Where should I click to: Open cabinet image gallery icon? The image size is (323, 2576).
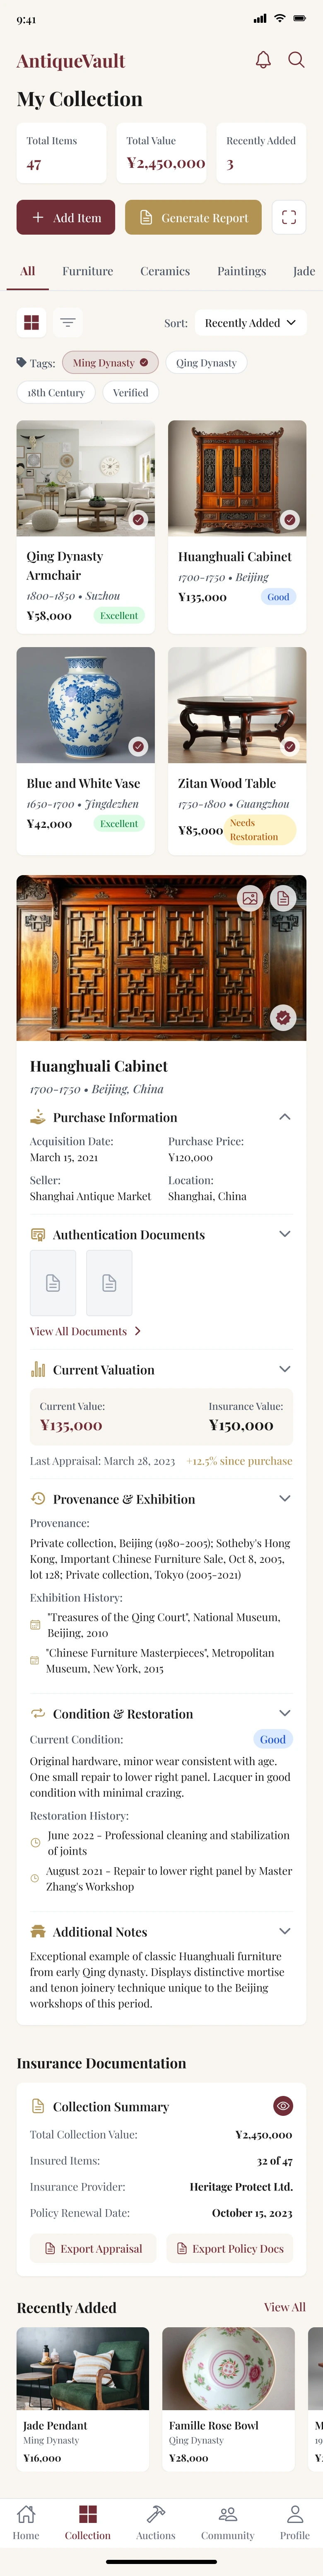tap(250, 898)
